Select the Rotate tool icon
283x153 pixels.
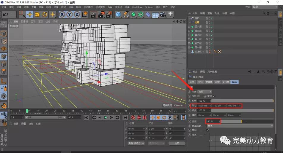coord(45,14)
